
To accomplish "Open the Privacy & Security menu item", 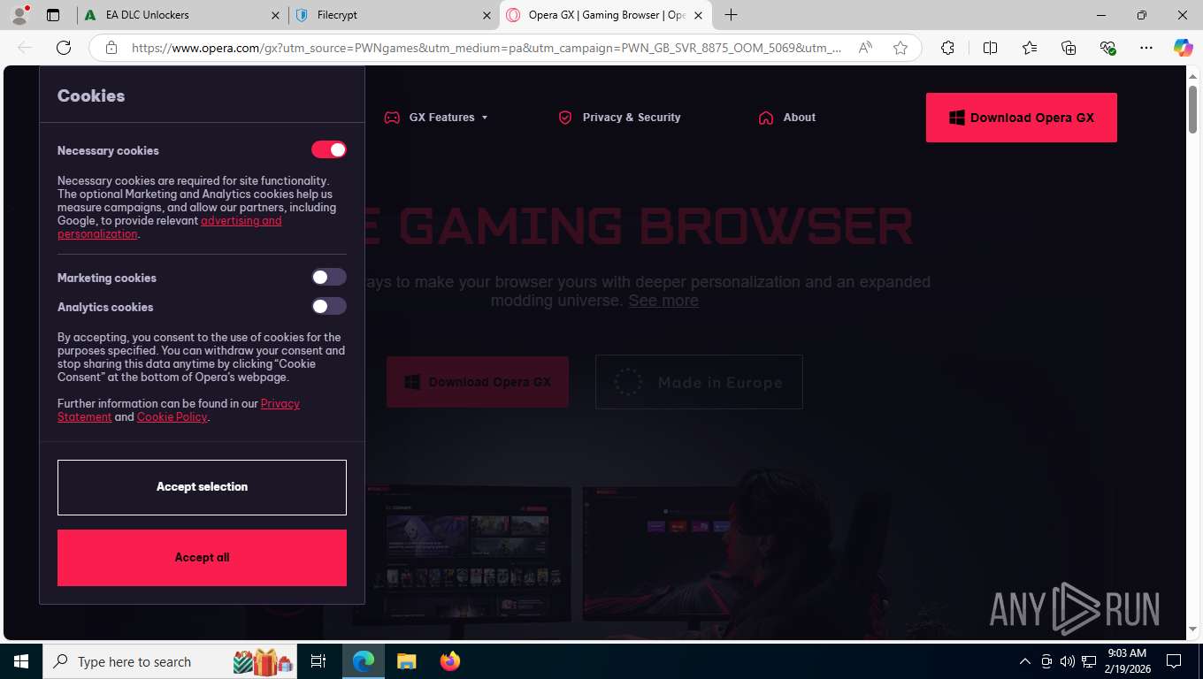I will click(x=619, y=118).
